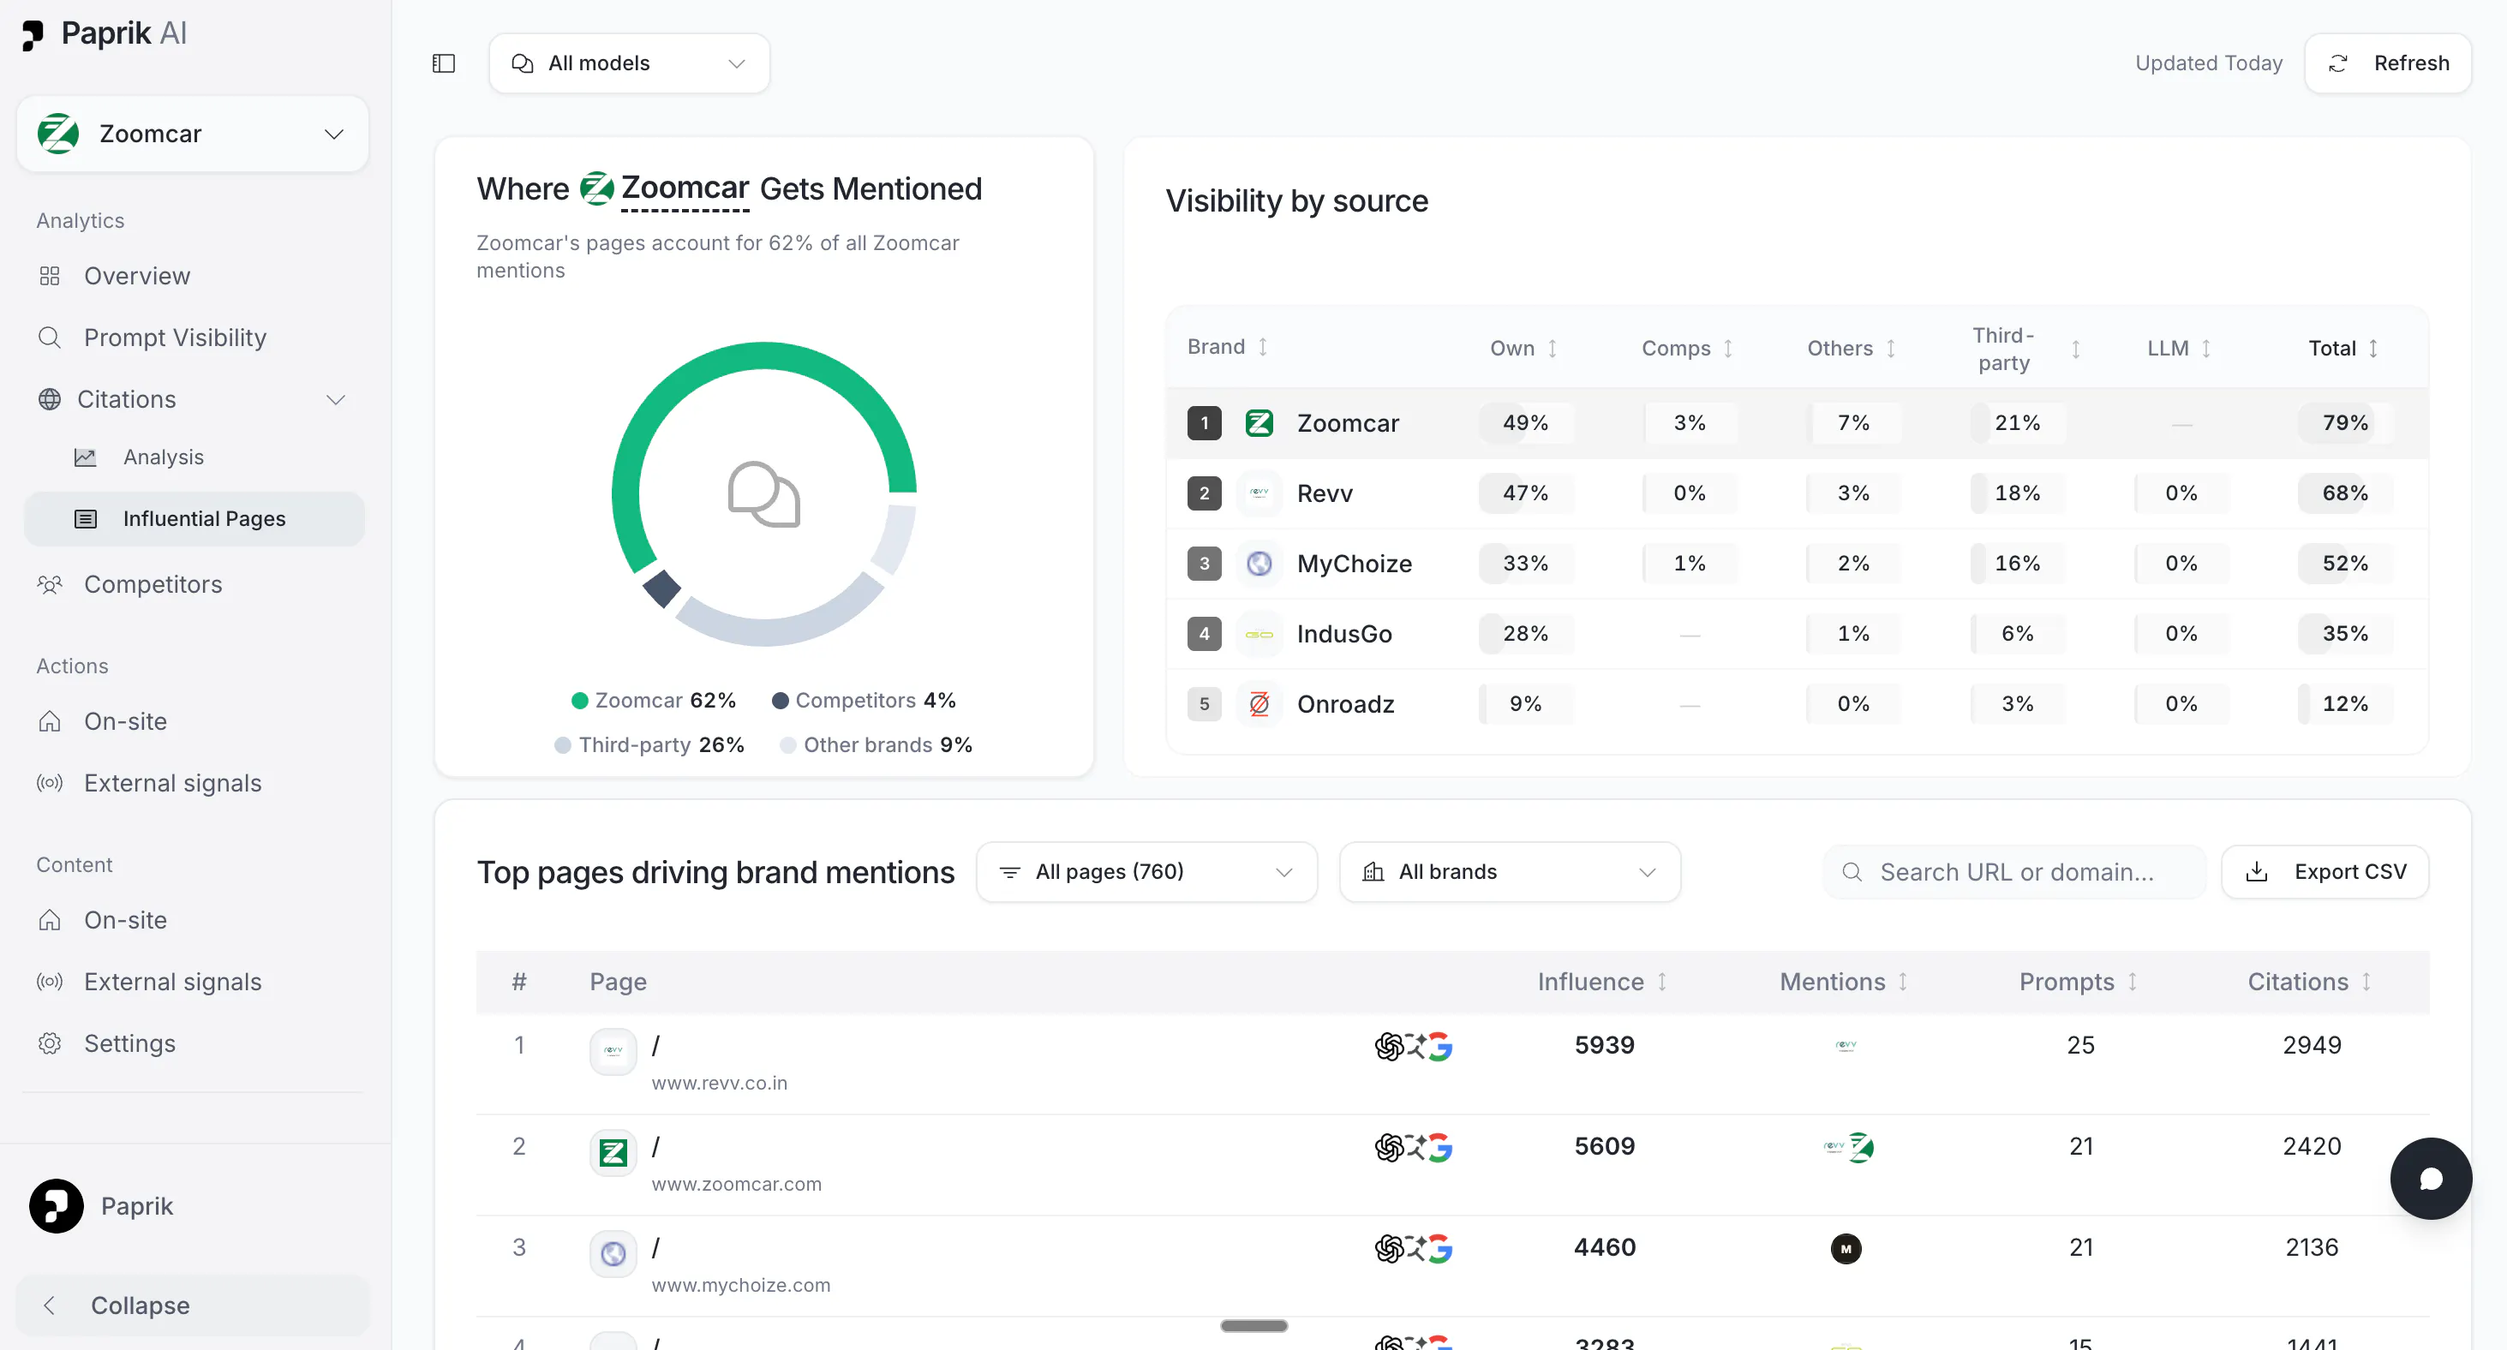2507x1350 pixels.
Task: Open the www.revv.co.in page link
Action: pyautogui.click(x=719, y=1084)
